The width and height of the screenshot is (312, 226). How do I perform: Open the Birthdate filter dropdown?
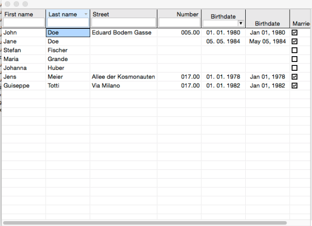(x=241, y=23)
